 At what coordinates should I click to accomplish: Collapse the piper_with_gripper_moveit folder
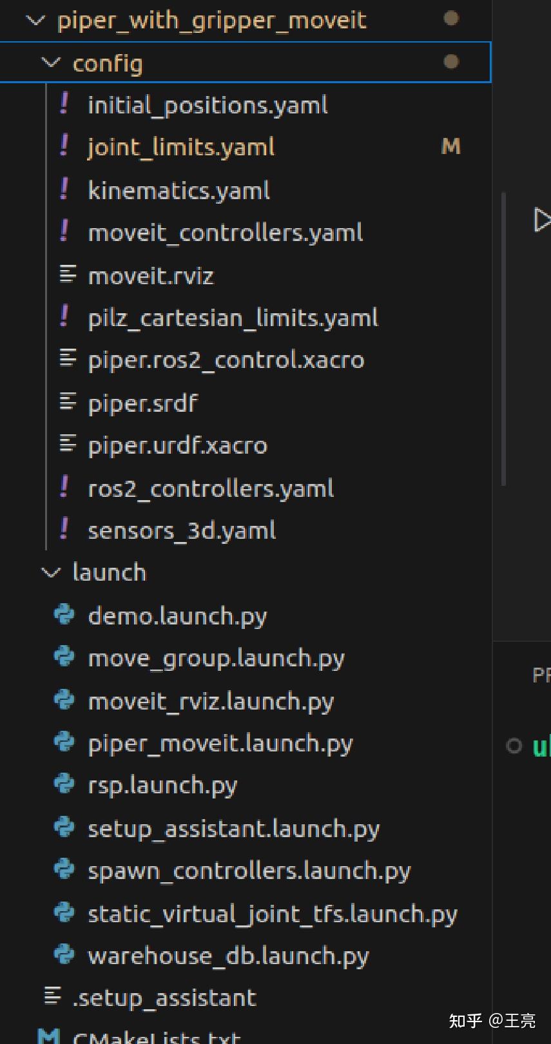[x=35, y=21]
